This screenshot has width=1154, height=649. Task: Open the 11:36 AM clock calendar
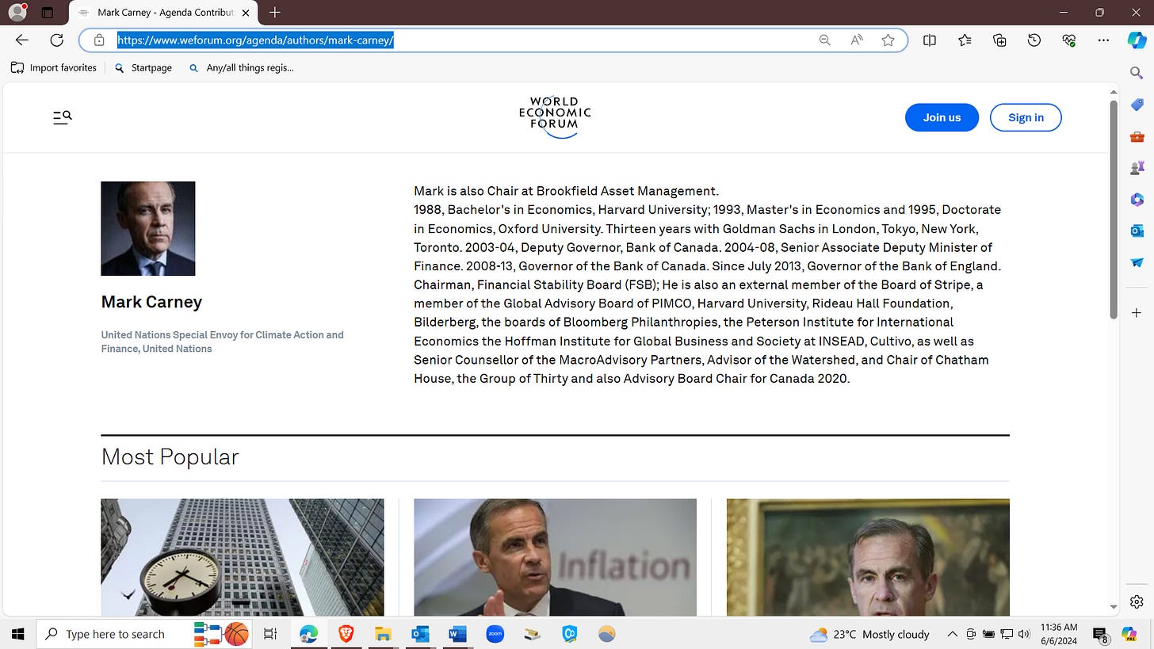pos(1059,634)
